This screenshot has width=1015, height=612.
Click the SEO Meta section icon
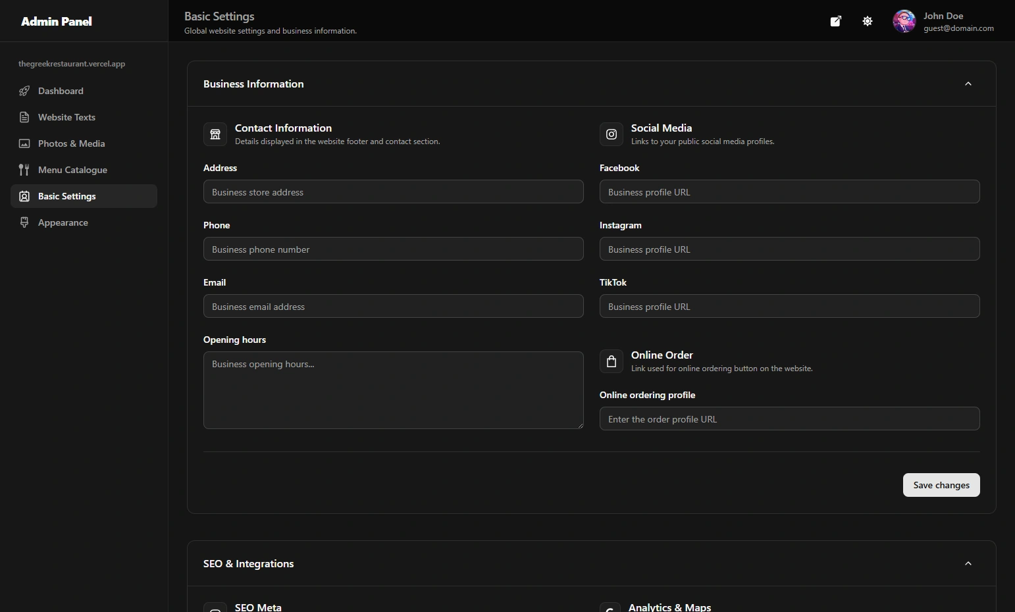pyautogui.click(x=215, y=607)
